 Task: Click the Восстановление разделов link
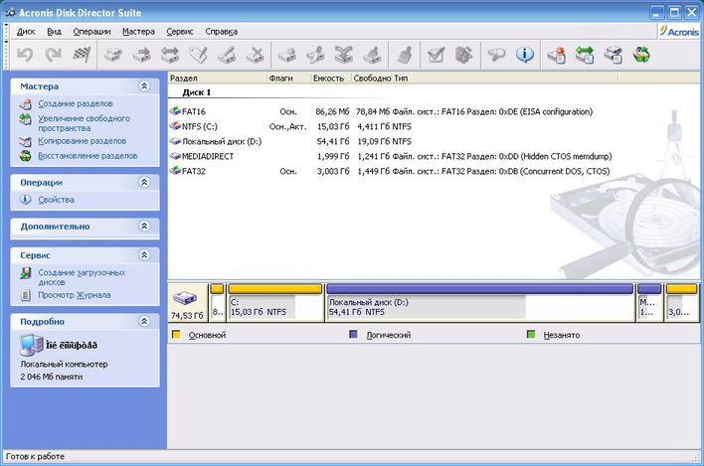87,156
